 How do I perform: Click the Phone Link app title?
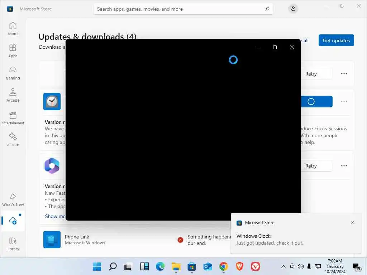tap(77, 237)
